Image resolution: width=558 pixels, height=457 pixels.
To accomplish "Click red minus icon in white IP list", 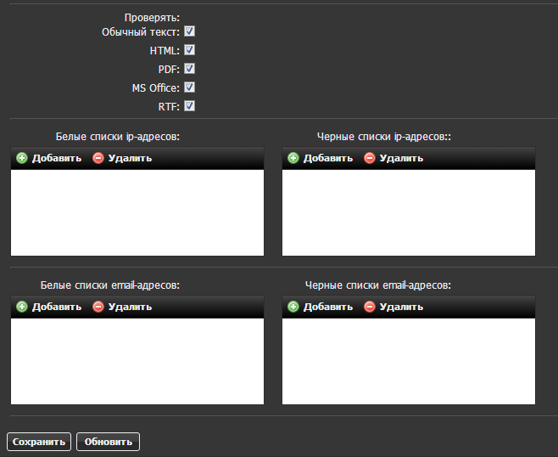I will pyautogui.click(x=98, y=158).
